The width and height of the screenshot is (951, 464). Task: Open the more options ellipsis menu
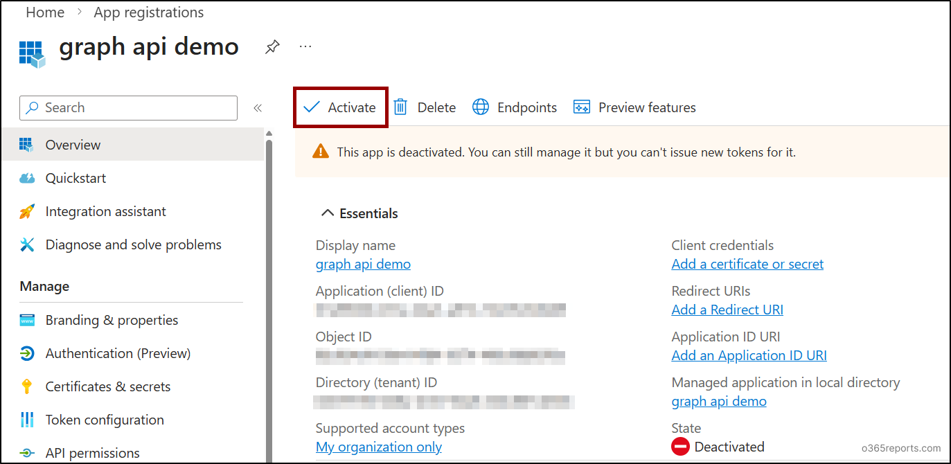click(x=305, y=46)
